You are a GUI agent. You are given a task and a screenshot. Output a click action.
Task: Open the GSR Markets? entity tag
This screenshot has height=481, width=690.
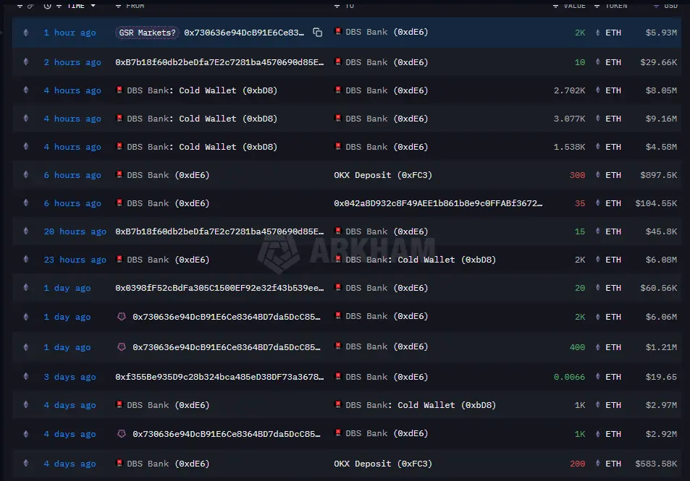click(147, 33)
